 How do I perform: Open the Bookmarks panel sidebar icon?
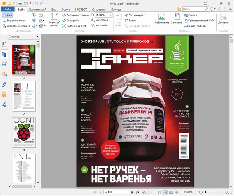point(4,44)
